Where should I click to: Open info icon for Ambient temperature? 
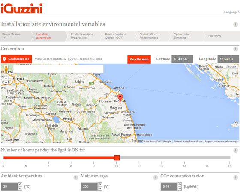75,177
